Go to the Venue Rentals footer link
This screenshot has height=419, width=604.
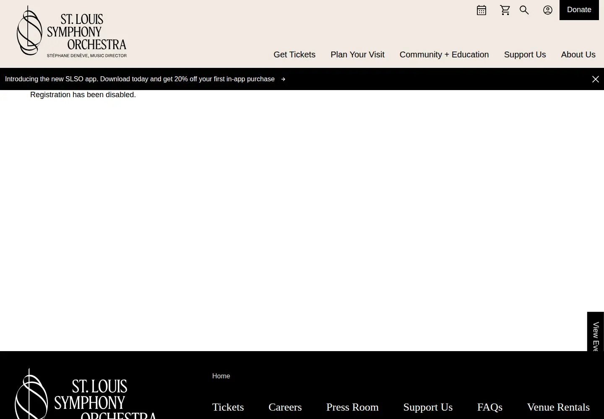tap(558, 407)
